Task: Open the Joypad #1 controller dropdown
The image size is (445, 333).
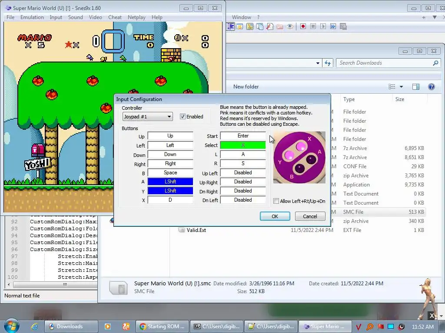Action: click(148, 117)
